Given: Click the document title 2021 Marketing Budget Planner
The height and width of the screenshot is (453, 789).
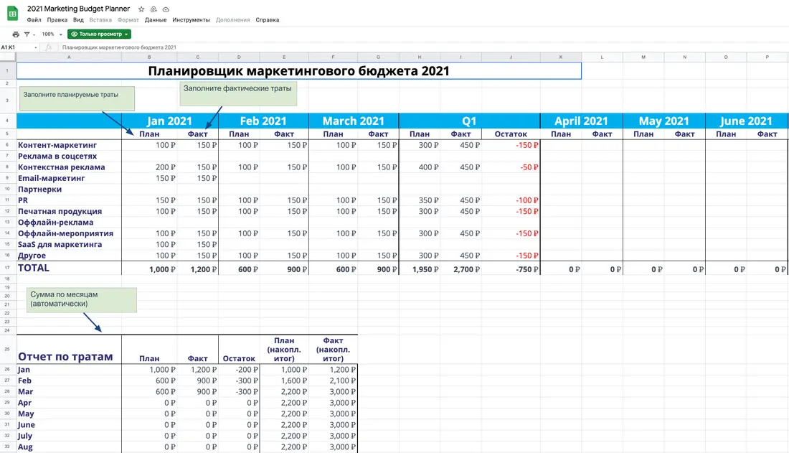Looking at the screenshot, I should pyautogui.click(x=78, y=9).
